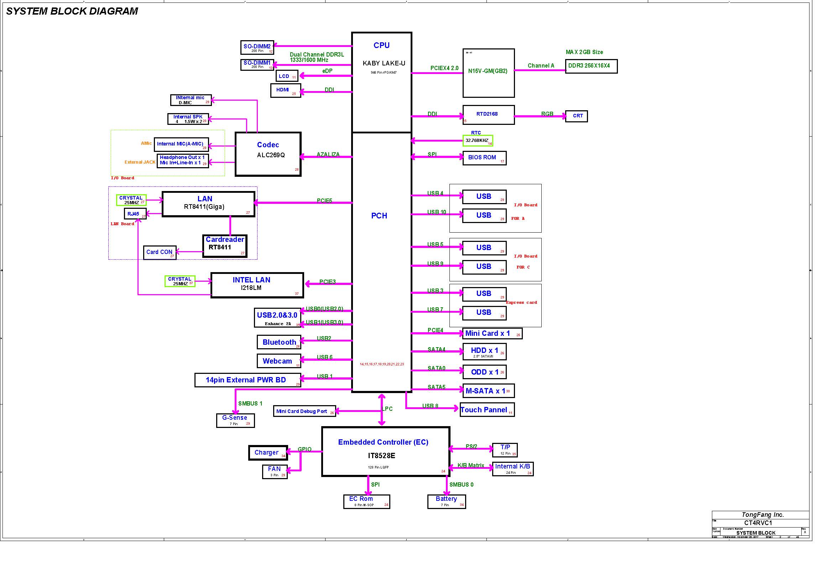Click the "Internal K/B" block

(x=512, y=469)
